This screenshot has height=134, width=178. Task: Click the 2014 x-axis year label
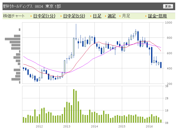(94, 126)
